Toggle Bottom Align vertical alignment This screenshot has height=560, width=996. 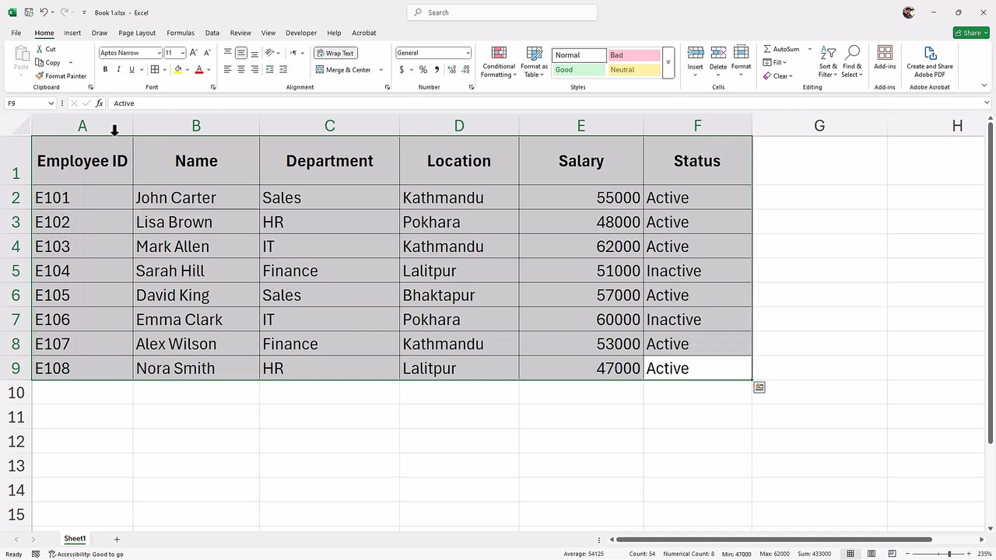[x=254, y=53]
